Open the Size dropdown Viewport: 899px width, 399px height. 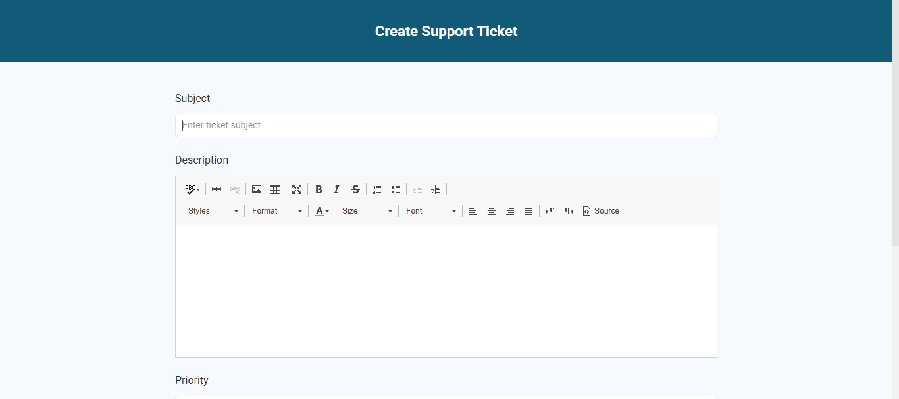tap(367, 211)
